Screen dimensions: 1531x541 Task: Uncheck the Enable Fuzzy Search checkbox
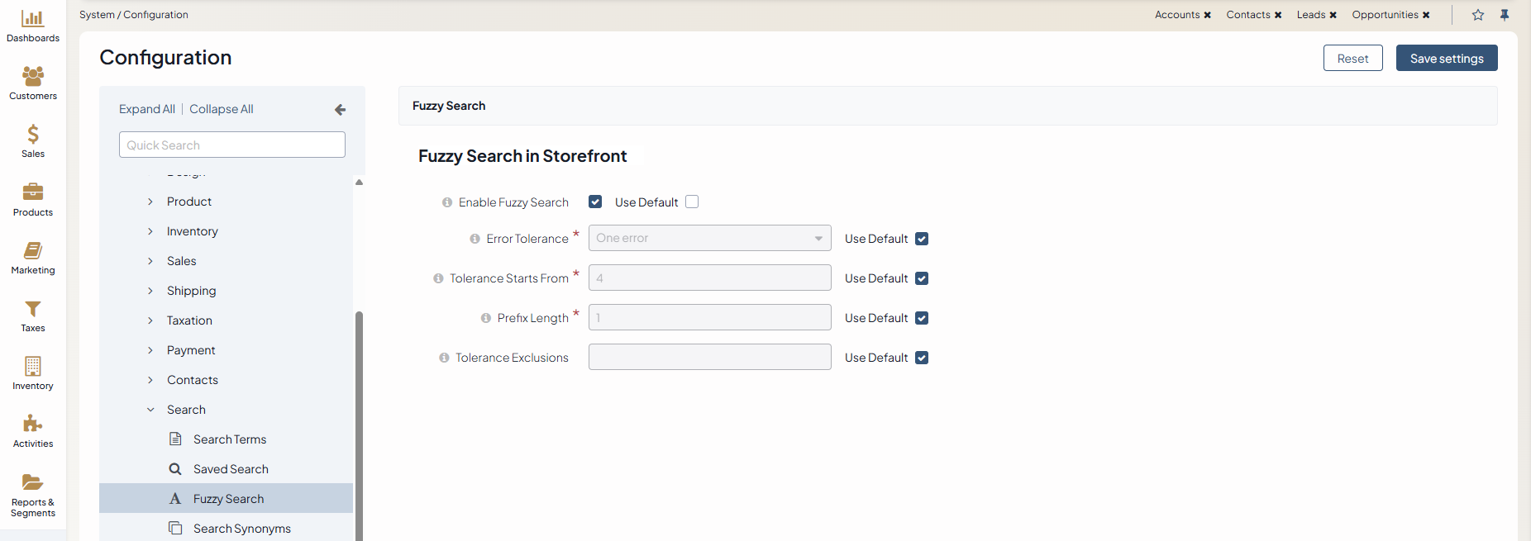click(x=595, y=202)
